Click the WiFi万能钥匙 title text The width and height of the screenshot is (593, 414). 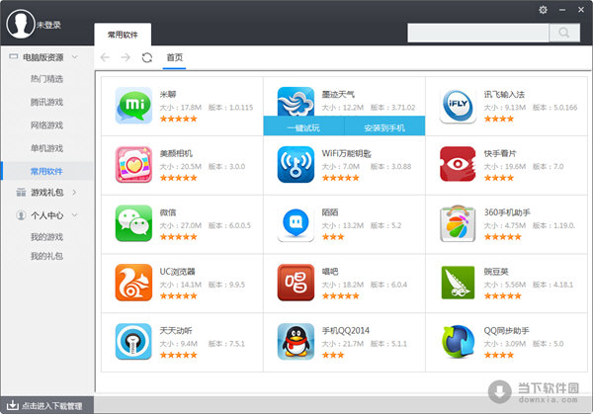[347, 153]
